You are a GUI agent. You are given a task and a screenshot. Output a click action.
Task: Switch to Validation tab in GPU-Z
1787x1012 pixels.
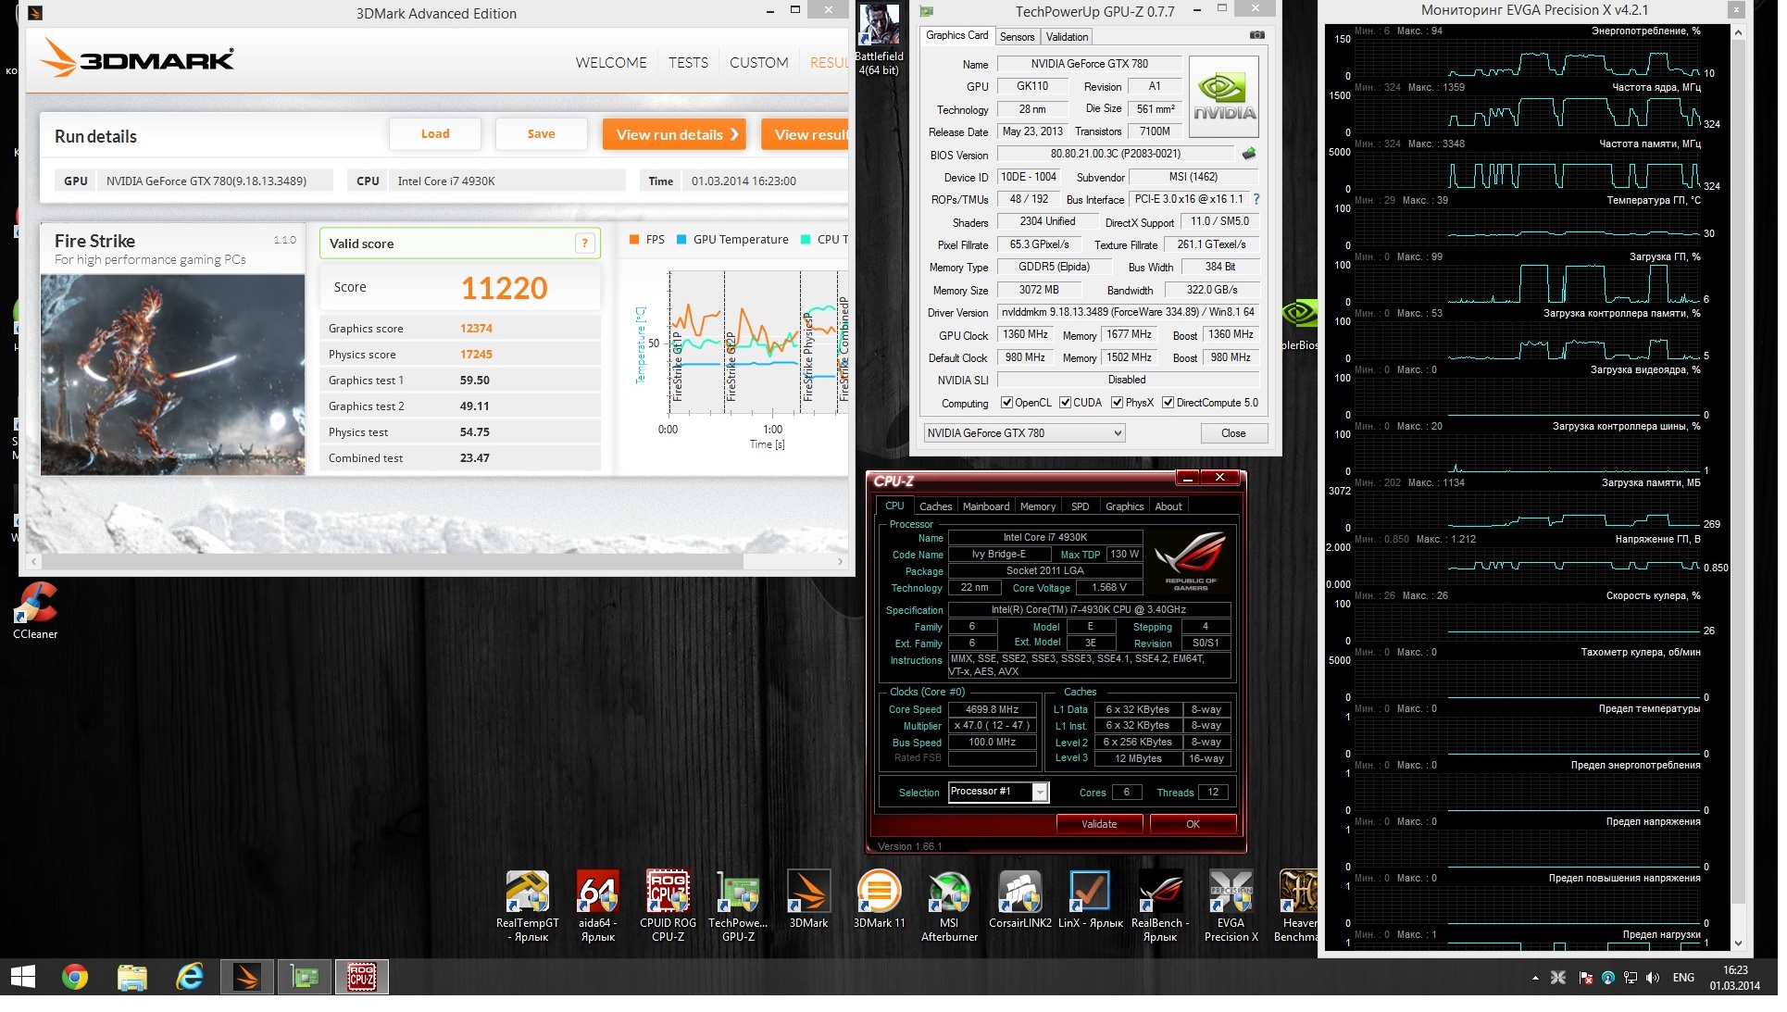1067,37
